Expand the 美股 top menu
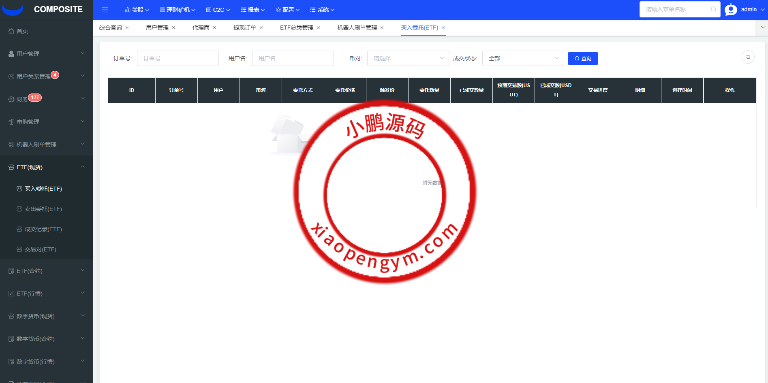The height and width of the screenshot is (383, 768). click(x=137, y=10)
